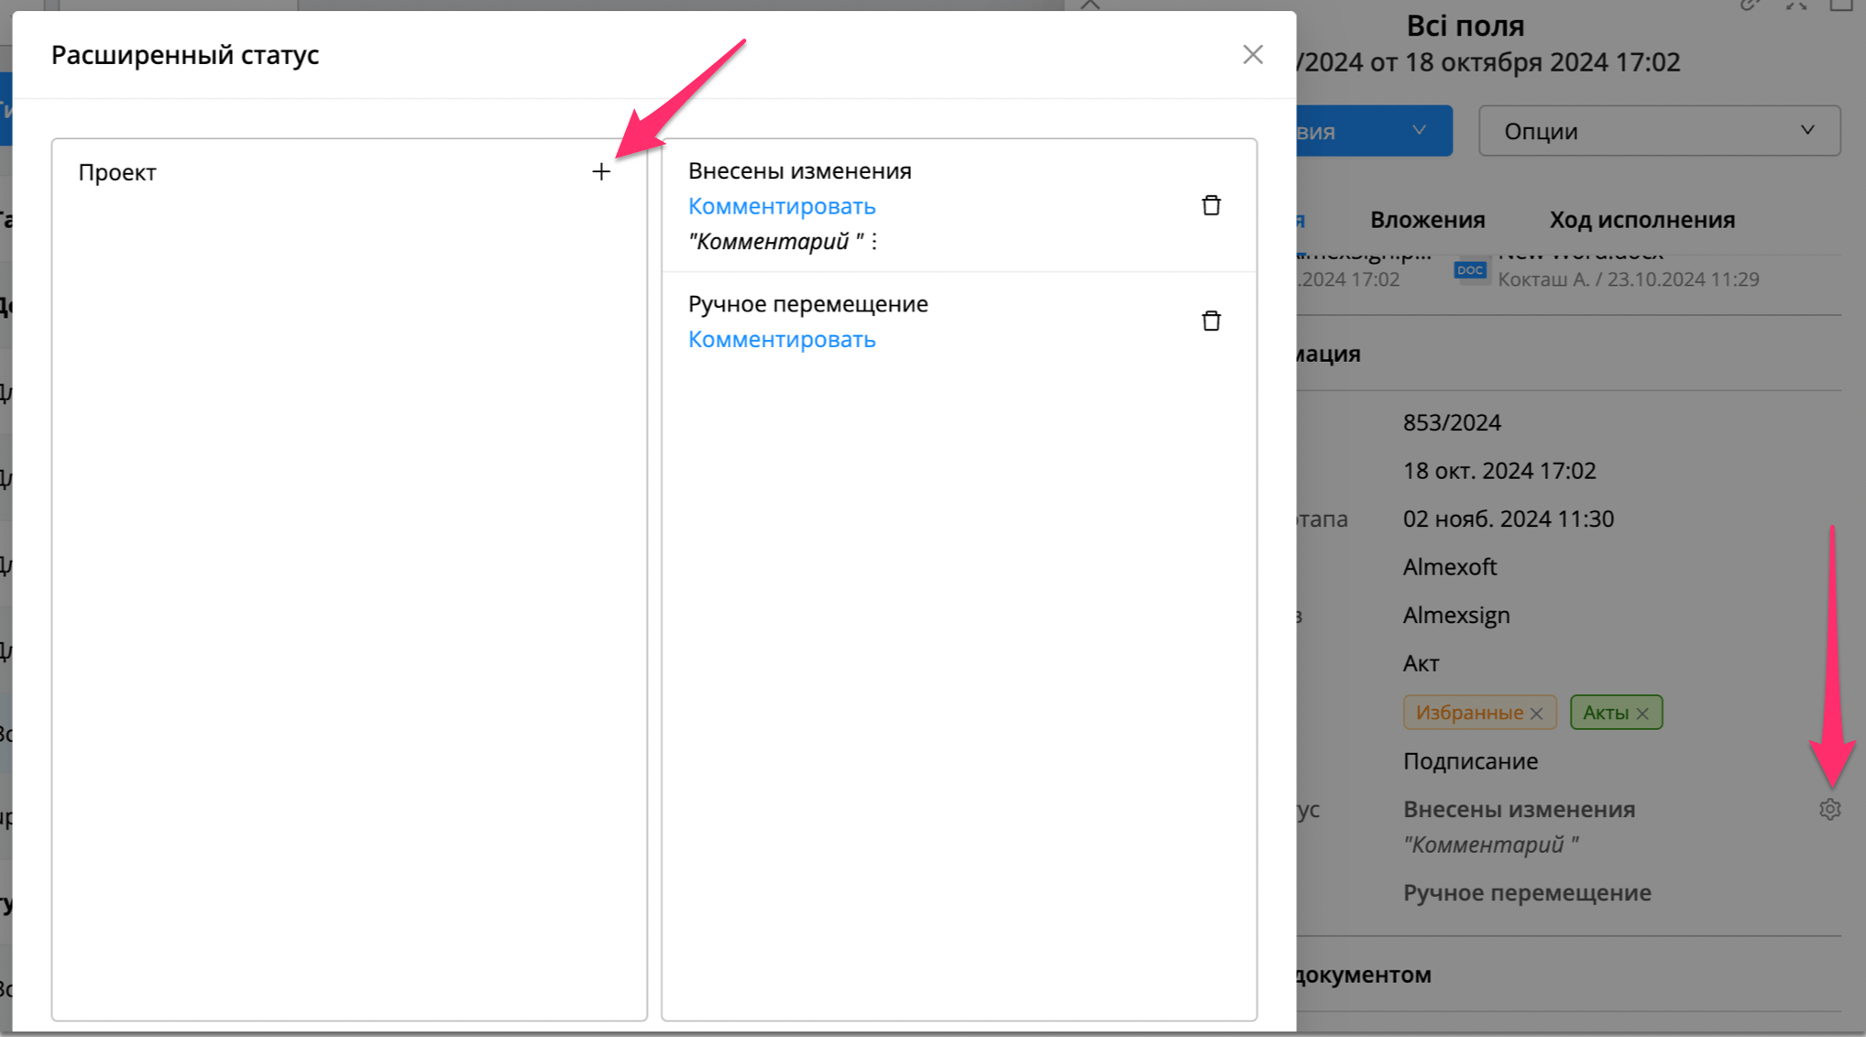The image size is (1866, 1037).
Task: Remove the Акты tag
Action: click(1642, 713)
